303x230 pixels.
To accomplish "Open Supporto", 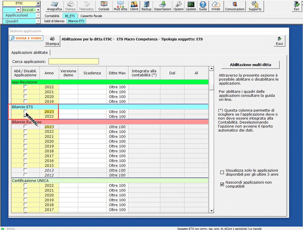I will click(x=255, y=6).
